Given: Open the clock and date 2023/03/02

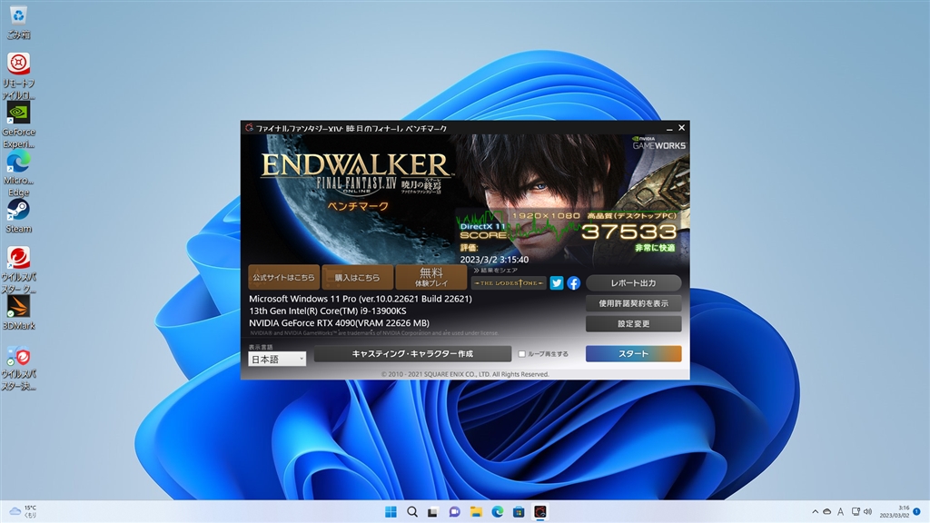Looking at the screenshot, I should (x=894, y=512).
